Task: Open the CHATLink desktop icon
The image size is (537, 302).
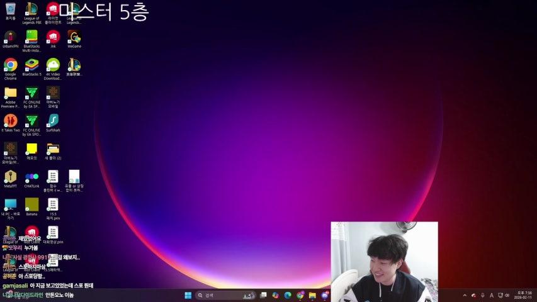Action: point(31,176)
